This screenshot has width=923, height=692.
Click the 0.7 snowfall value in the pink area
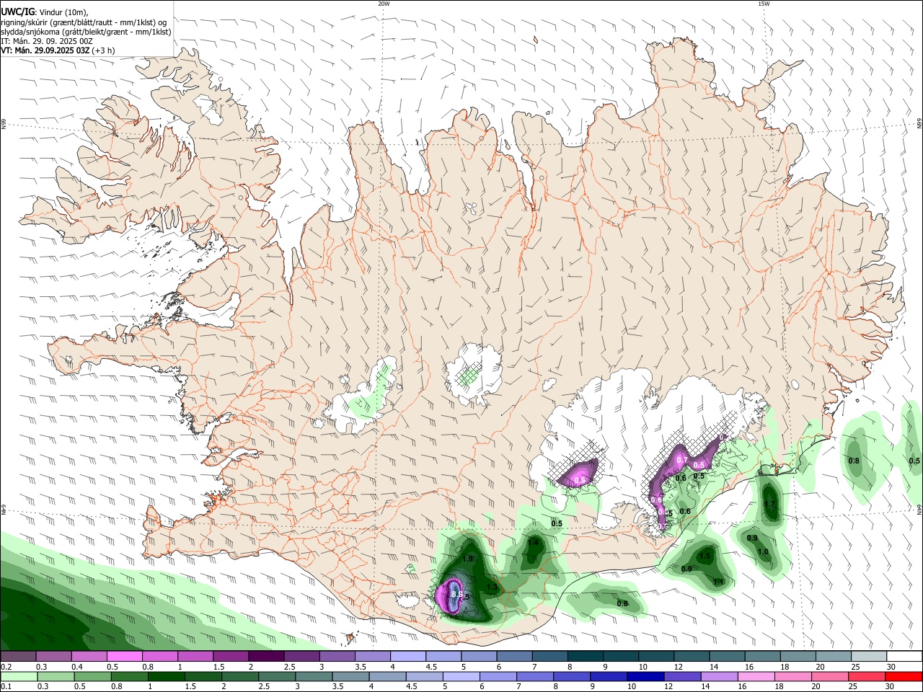[681, 460]
